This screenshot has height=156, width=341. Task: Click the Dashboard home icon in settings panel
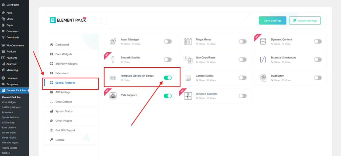52,44
